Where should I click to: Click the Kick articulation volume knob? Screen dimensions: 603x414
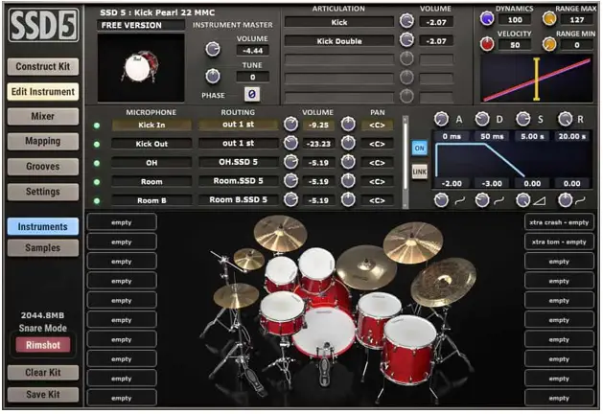click(406, 21)
